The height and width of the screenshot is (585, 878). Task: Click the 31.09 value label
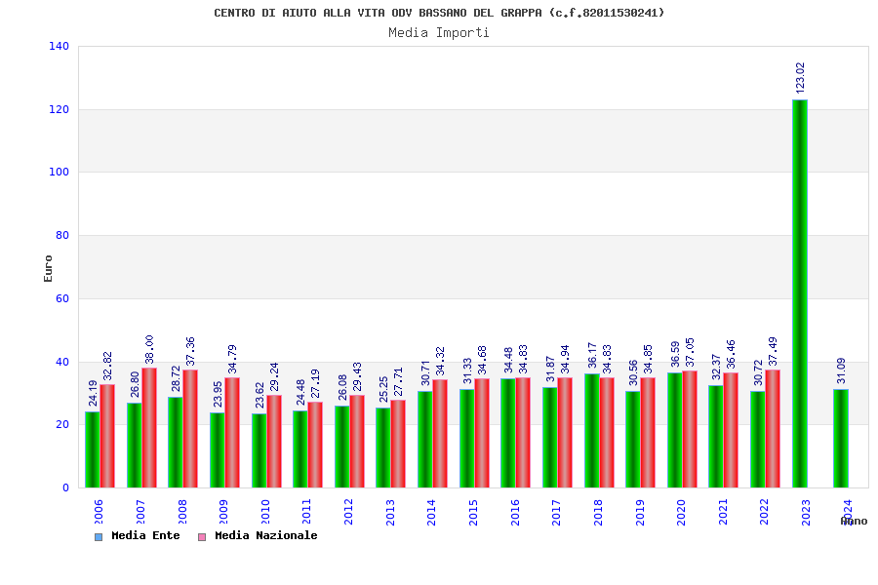(x=841, y=370)
